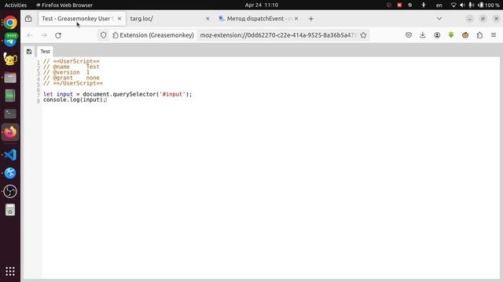Open the yellow teapot app in dock
Viewport: 503px width, 282px height.
point(10,59)
